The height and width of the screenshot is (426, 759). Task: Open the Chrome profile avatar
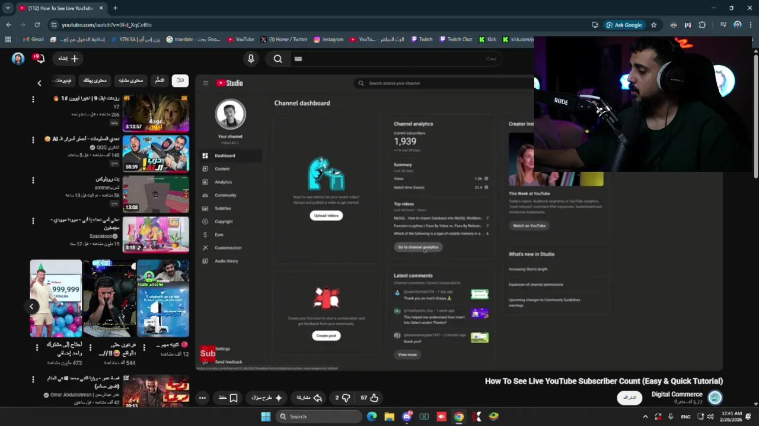tap(737, 25)
